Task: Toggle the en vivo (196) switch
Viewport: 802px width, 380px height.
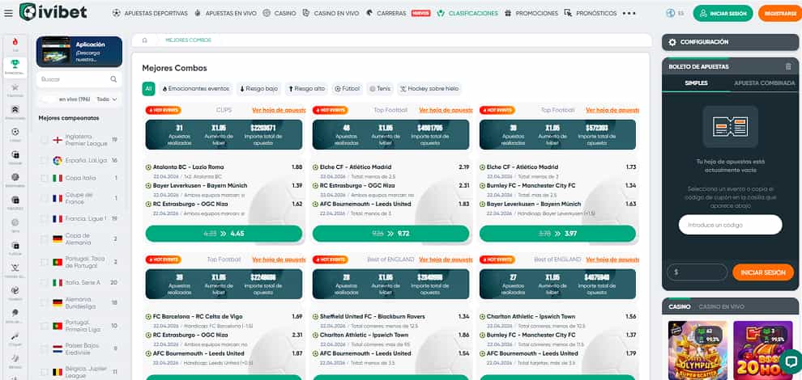Action: coord(48,99)
